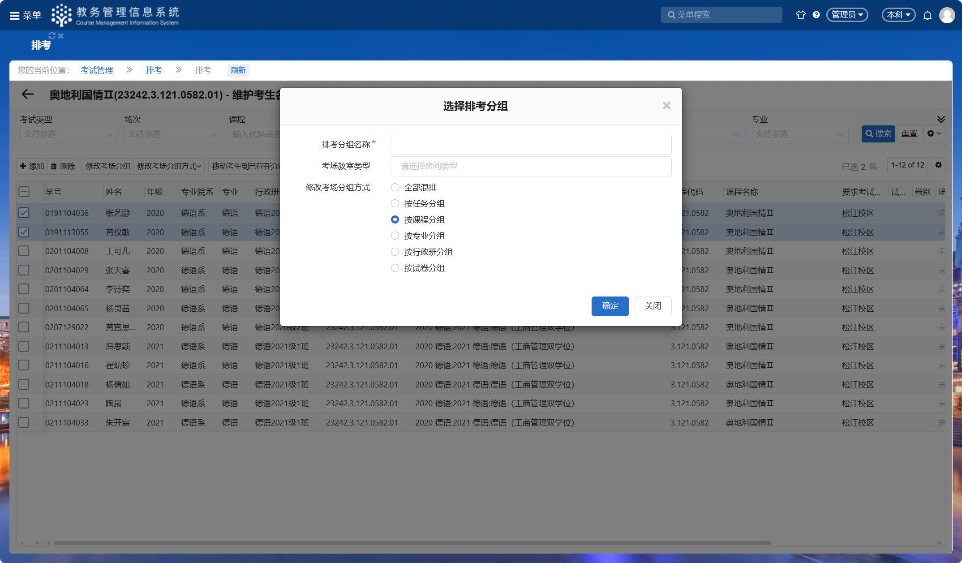Click the notification bell icon
962x563 pixels.
point(928,16)
